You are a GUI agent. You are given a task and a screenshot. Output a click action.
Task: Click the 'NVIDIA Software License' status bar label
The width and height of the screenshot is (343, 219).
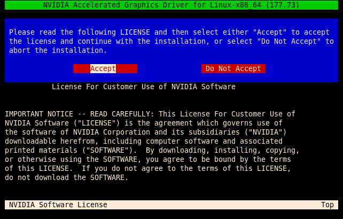58,205
